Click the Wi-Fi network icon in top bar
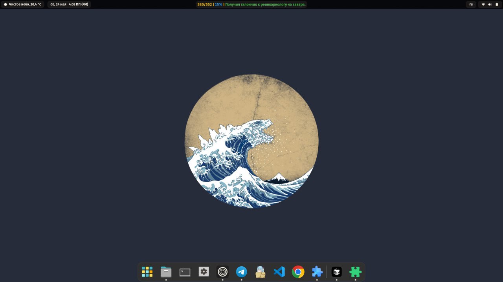 point(483,4)
